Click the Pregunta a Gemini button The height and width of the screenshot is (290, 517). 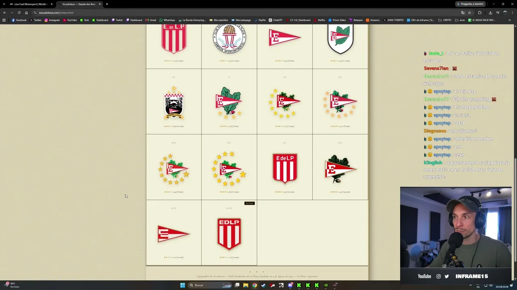pyautogui.click(x=470, y=4)
